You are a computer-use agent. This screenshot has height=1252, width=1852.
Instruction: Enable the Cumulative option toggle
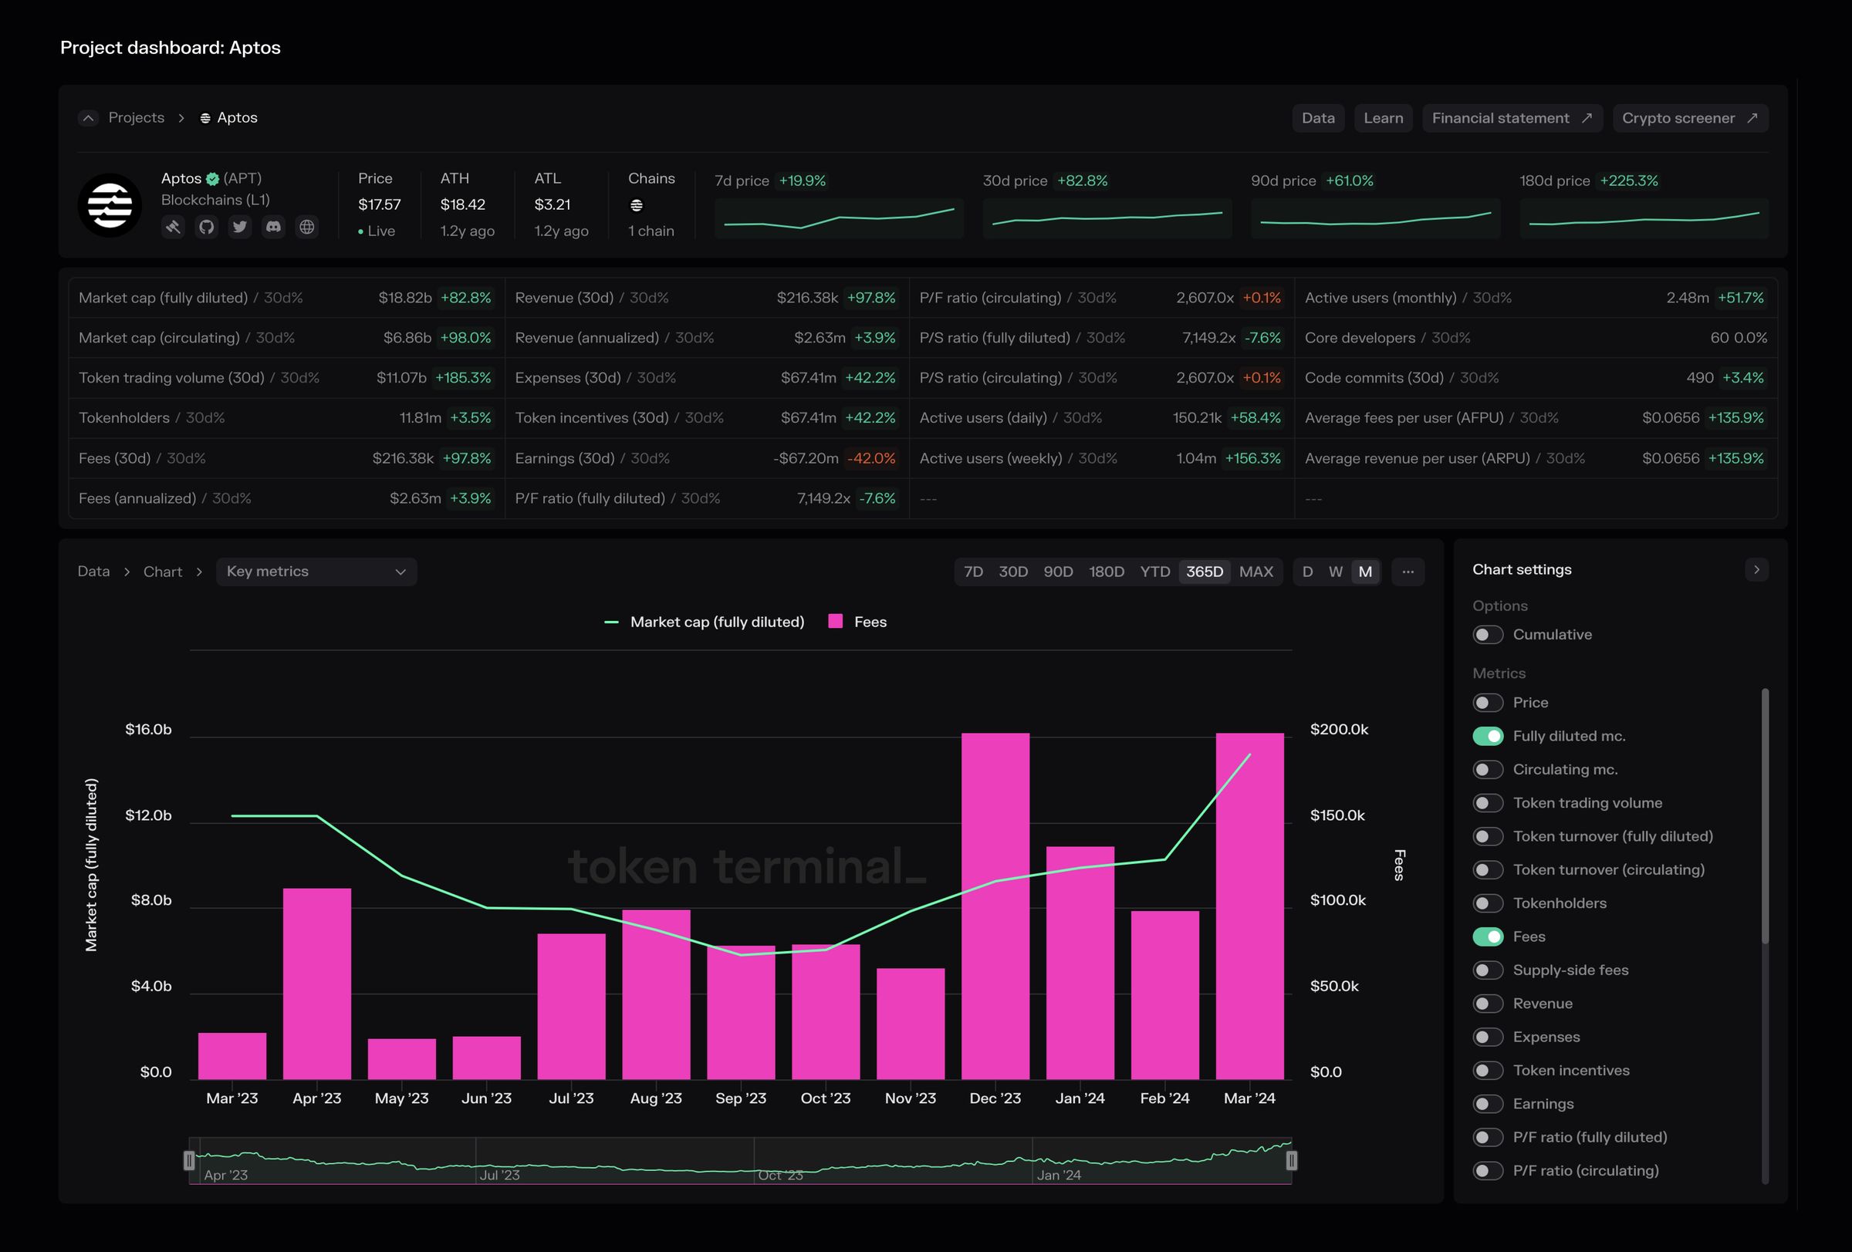pyautogui.click(x=1487, y=635)
